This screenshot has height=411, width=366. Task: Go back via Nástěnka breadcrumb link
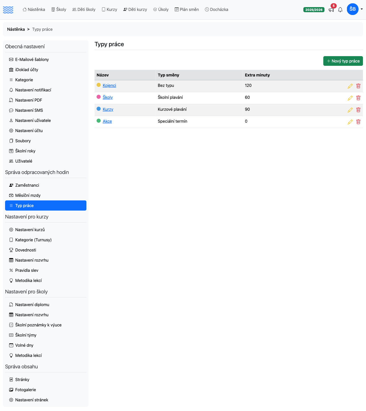point(16,29)
